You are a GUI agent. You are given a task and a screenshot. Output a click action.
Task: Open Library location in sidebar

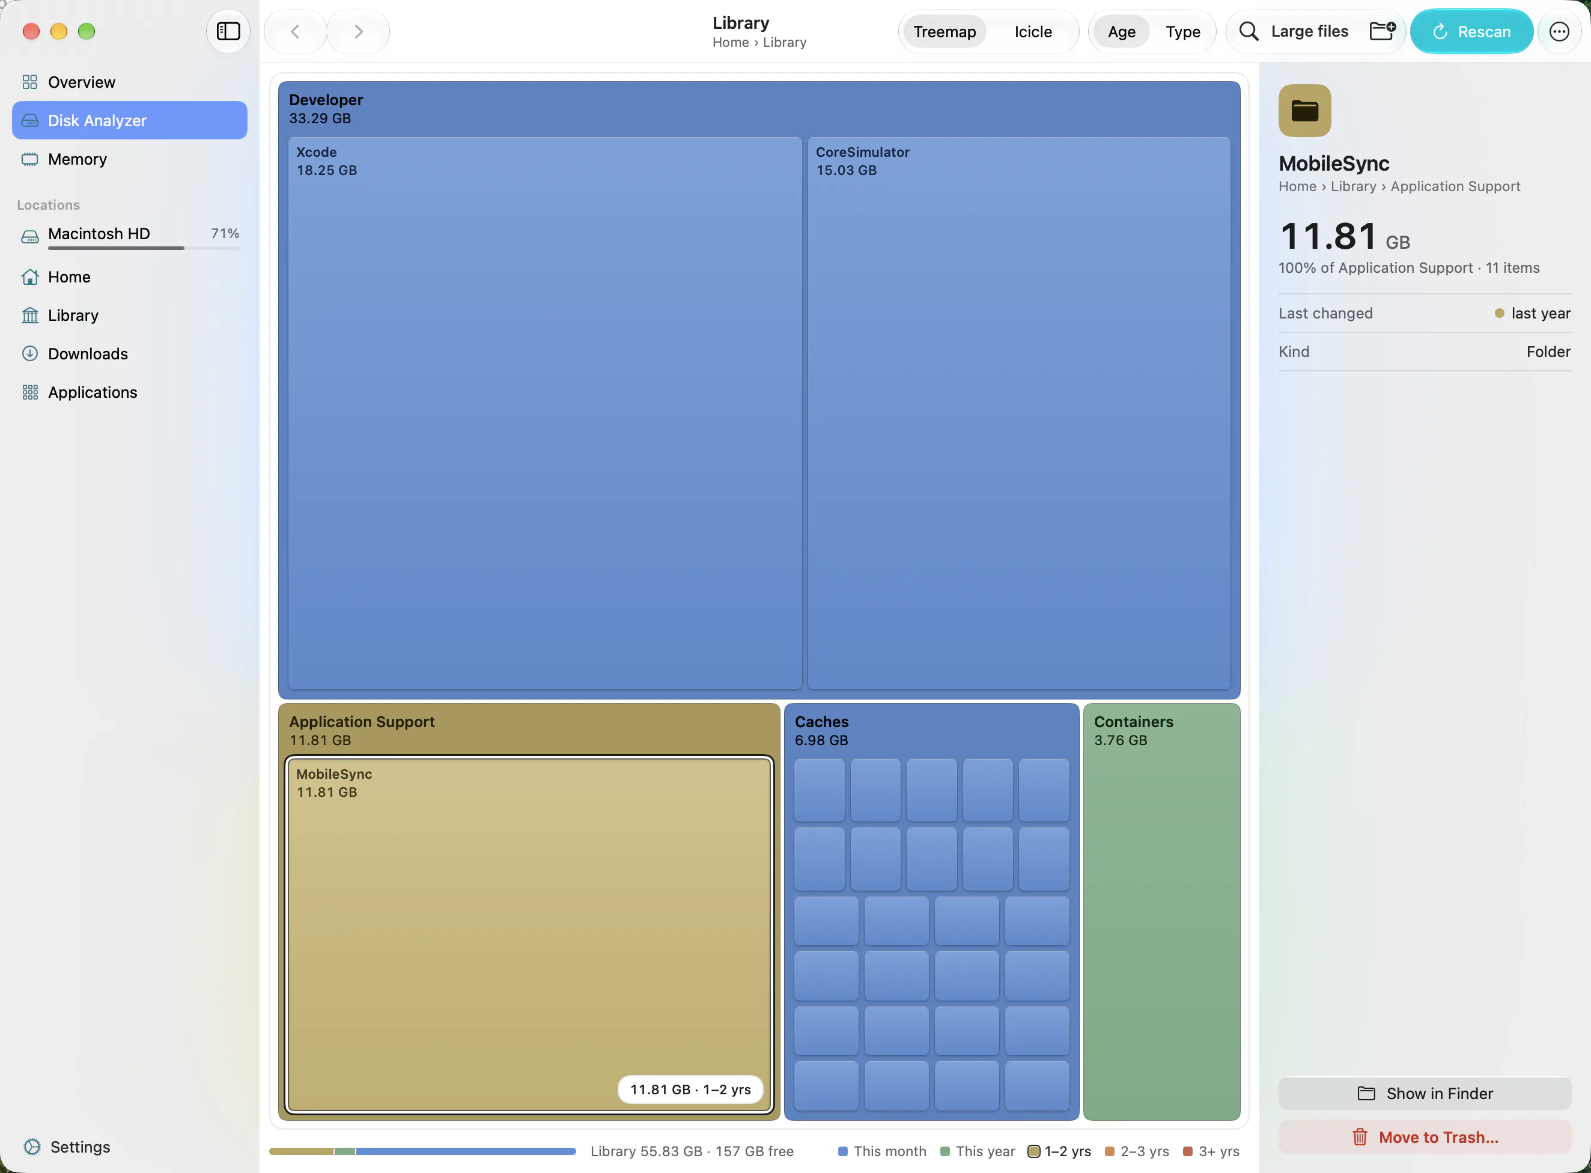point(130,315)
